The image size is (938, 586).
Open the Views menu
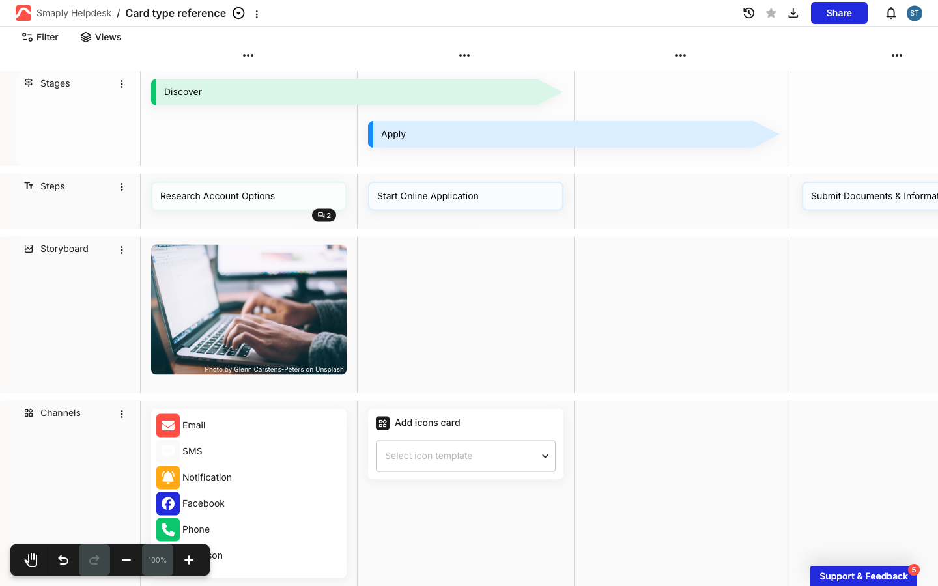(x=100, y=37)
